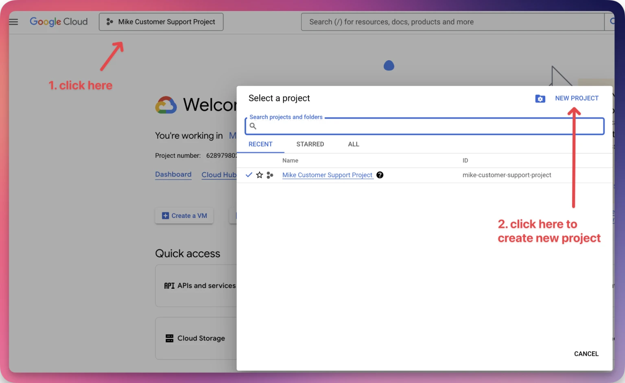The width and height of the screenshot is (625, 383).
Task: Click the Cloud Storage bucket icon
Action: [169, 338]
